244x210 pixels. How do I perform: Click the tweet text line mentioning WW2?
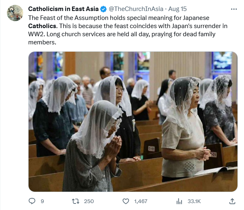122,34
